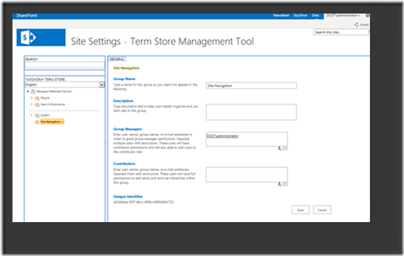
Task: Expand the Search Dictionaries group
Action: 32,105
